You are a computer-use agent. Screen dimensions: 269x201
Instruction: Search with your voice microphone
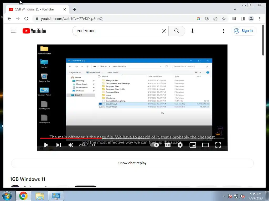pos(193,31)
